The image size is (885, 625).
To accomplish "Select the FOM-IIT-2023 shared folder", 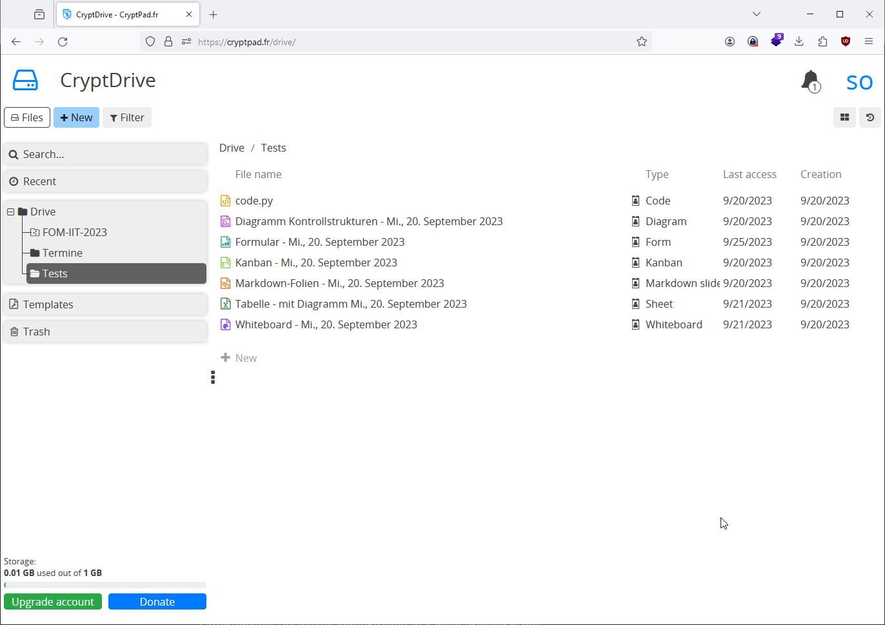I will [x=74, y=232].
